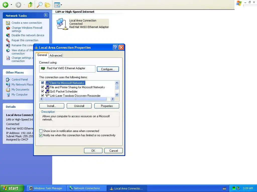The width and height of the screenshot is (257, 192).
Task: Select the QoS Packet Scheduler text row
Action: [64, 91]
